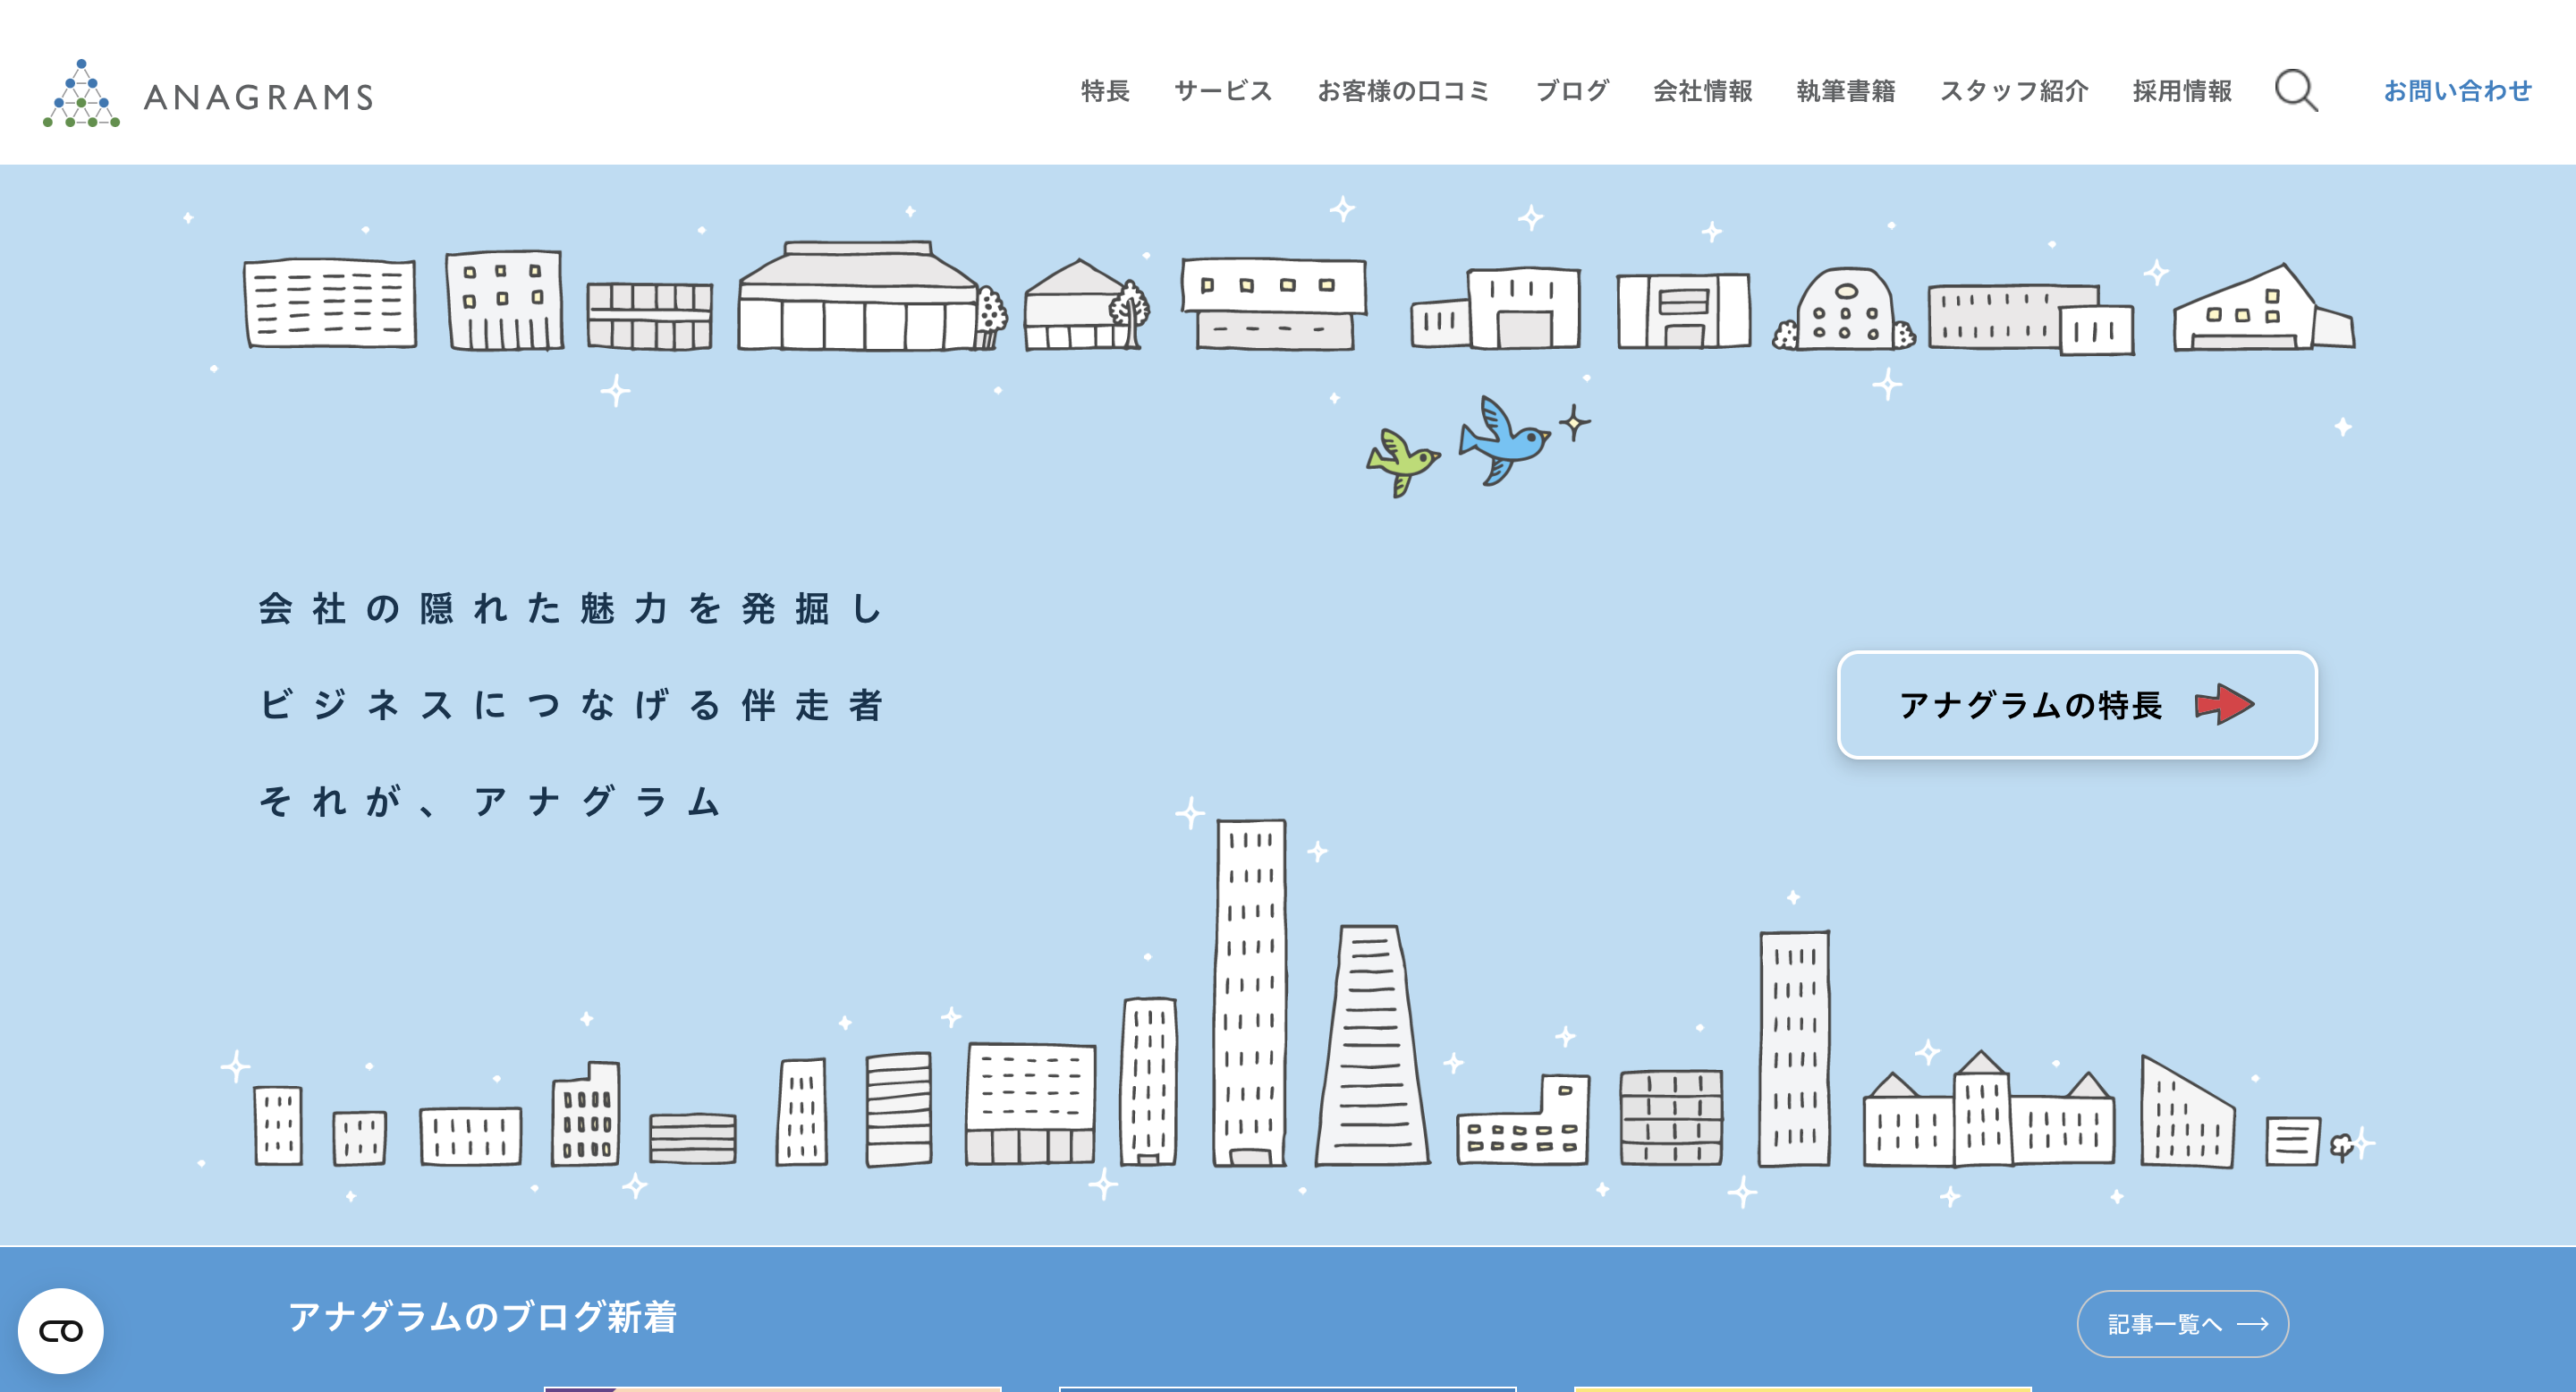This screenshot has height=1392, width=2576.
Task: Click the text 会社の隠れた魅力を発掘し
Action: 571,608
